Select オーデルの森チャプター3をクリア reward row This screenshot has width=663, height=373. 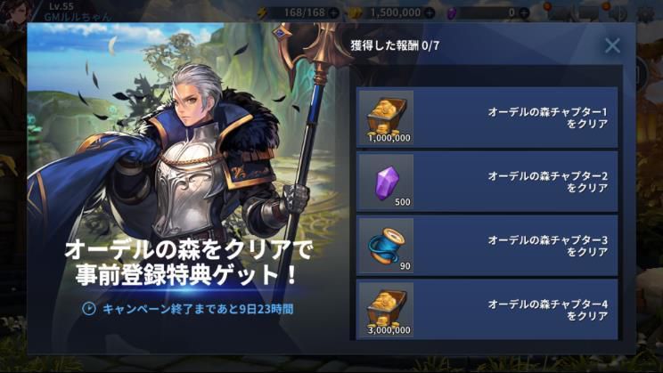click(x=487, y=246)
